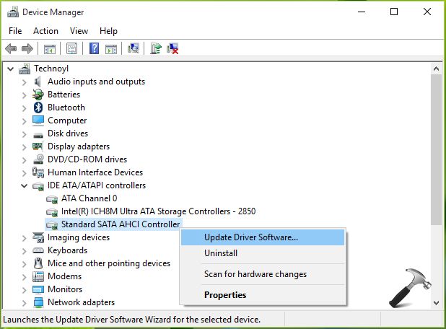
Task: Expand the Disk drives category
Action: pos(25,134)
